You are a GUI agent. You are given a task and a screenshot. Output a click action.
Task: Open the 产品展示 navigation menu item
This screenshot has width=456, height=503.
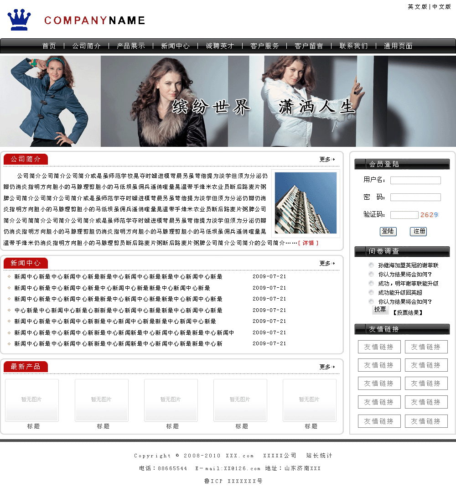pyautogui.click(x=131, y=46)
